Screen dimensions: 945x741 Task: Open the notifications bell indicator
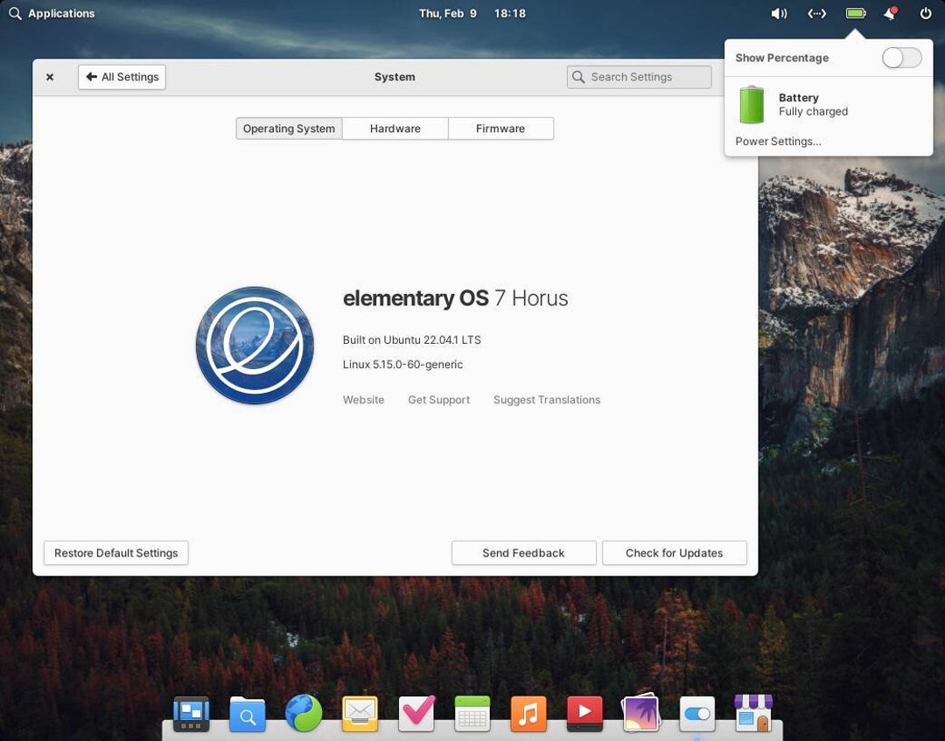888,13
